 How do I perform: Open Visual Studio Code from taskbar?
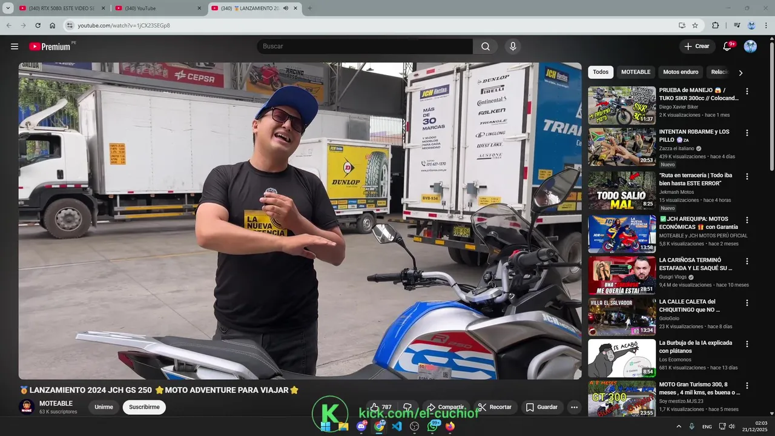[397, 426]
